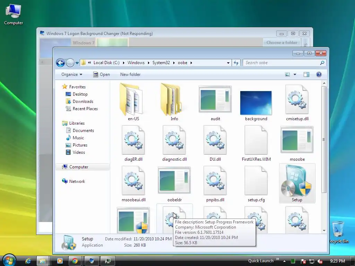Image resolution: width=355 pixels, height=266 pixels.
Task: Open the Documents library
Action: pyautogui.click(x=80, y=131)
